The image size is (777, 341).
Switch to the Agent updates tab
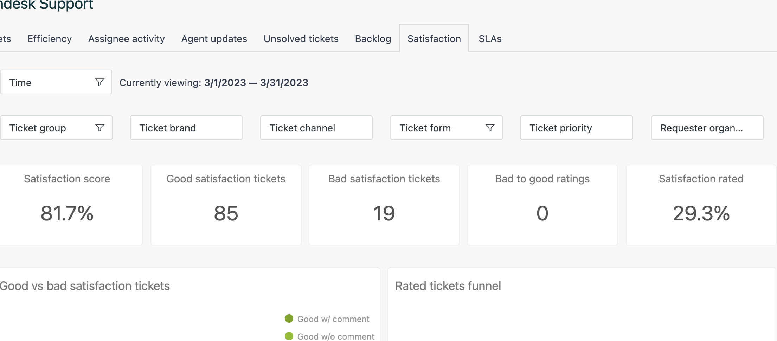point(214,39)
